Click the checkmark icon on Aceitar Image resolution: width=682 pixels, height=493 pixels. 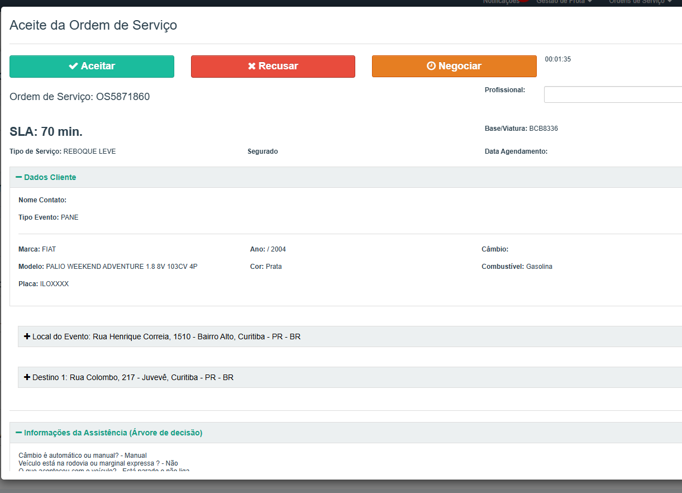[x=73, y=66]
